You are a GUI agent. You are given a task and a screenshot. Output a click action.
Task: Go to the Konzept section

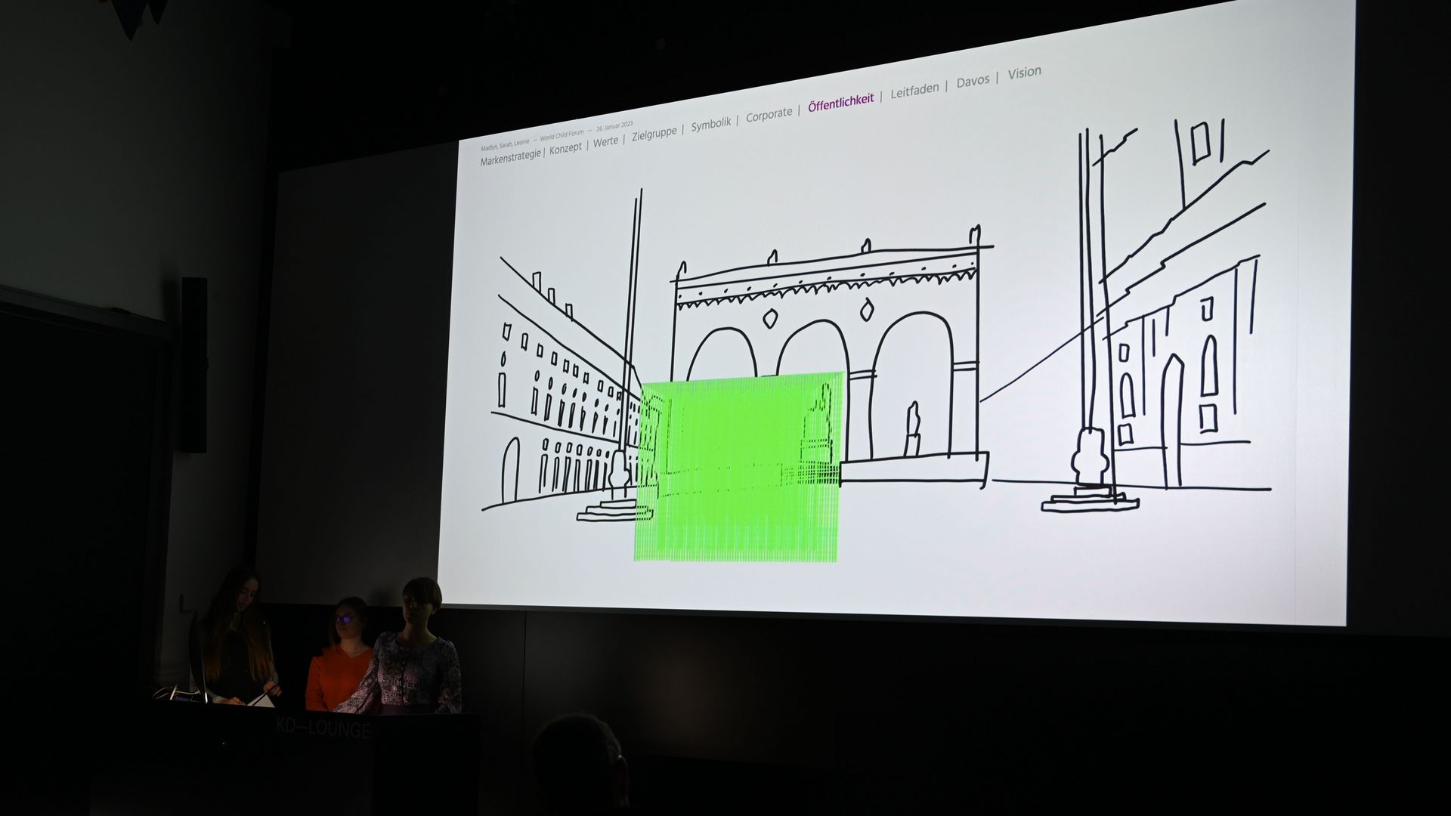point(565,149)
